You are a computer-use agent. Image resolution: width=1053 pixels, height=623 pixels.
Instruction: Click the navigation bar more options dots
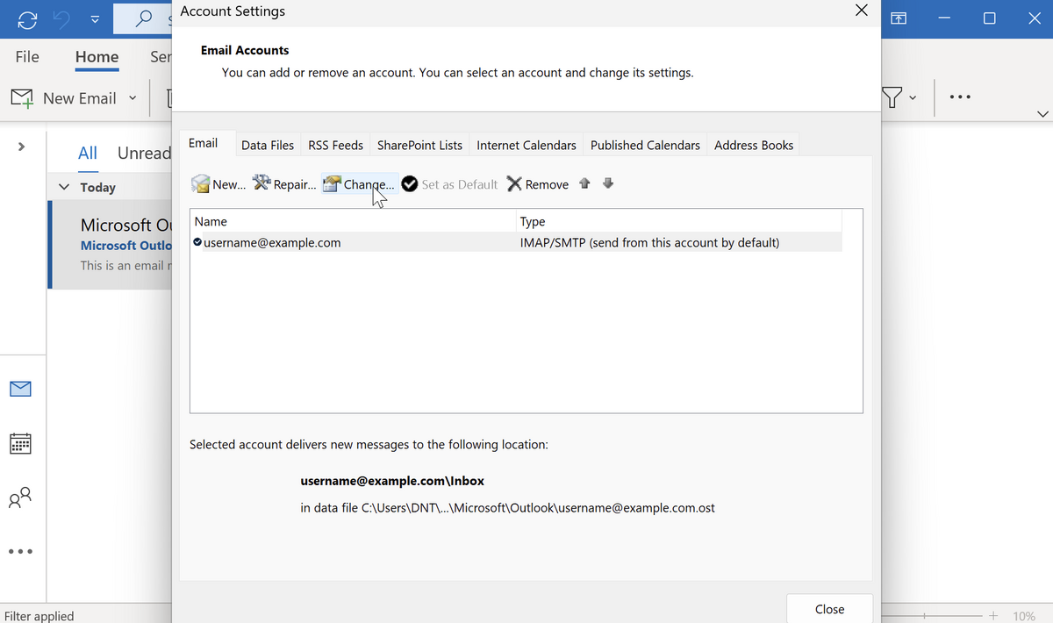[x=20, y=552]
